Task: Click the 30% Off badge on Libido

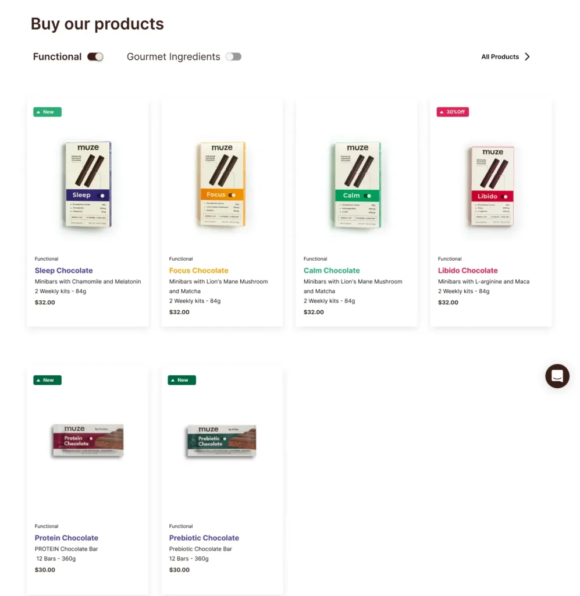Action: pos(453,112)
